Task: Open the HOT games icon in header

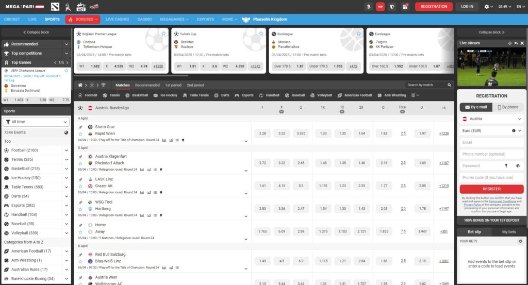Action: 81,6
